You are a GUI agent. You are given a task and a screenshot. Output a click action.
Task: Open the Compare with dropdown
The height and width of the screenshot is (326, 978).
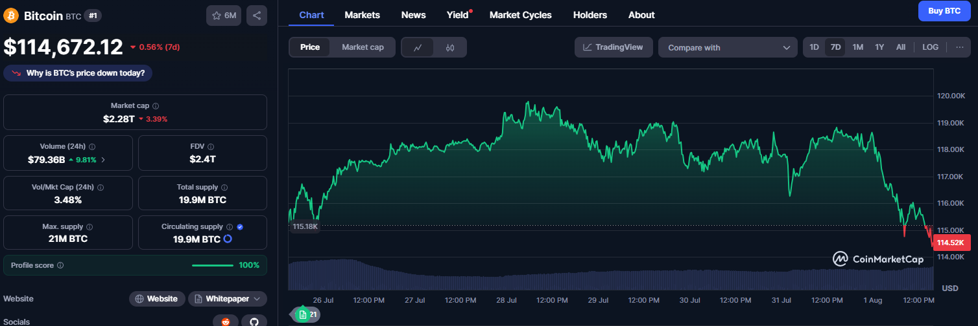pos(728,47)
